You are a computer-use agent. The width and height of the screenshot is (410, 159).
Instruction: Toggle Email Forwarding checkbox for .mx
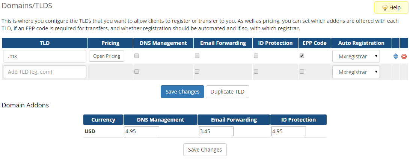click(x=197, y=56)
